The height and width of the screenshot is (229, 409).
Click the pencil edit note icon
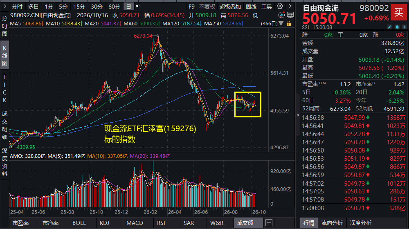coord(390,27)
